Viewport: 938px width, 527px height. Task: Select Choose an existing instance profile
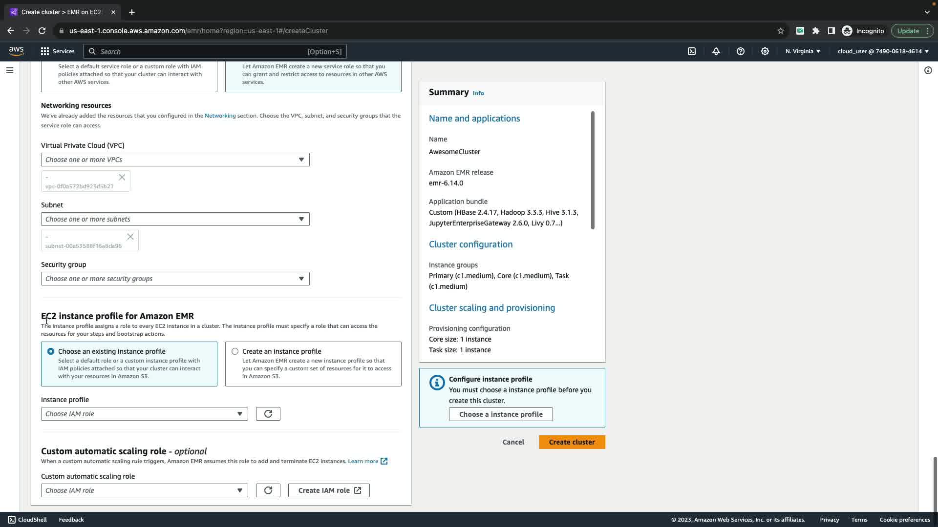click(x=51, y=351)
